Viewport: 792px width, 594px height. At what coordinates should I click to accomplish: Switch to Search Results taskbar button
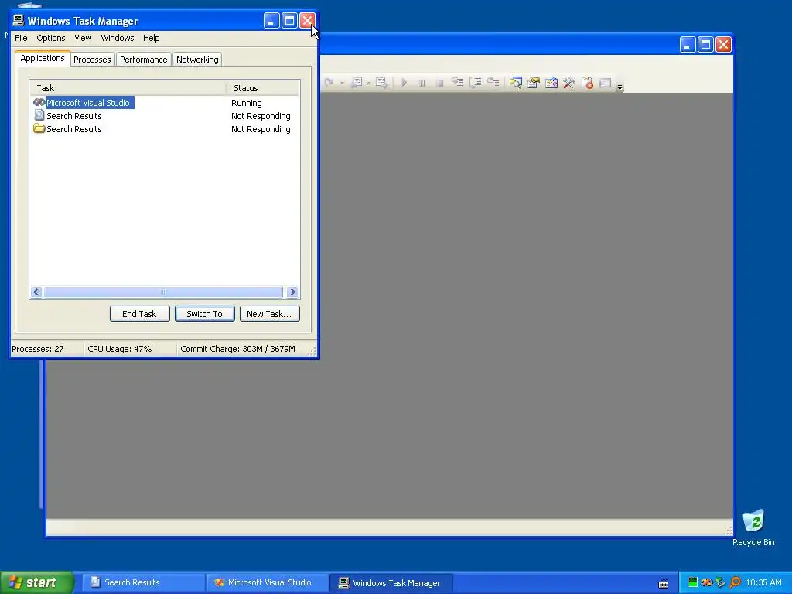pos(143,582)
